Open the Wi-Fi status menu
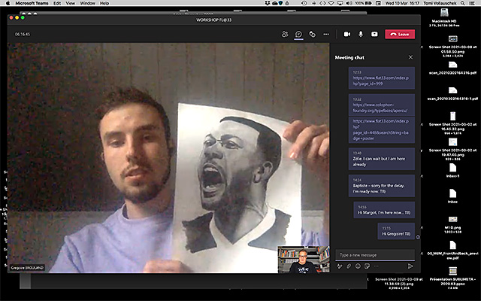 [331, 3]
